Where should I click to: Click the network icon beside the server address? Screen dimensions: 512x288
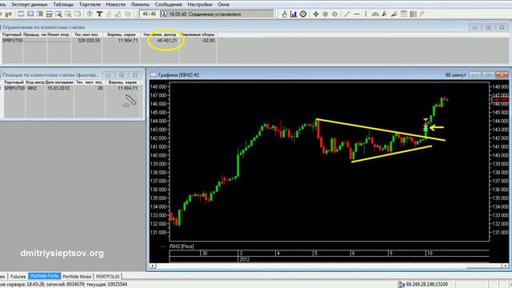(x=402, y=285)
